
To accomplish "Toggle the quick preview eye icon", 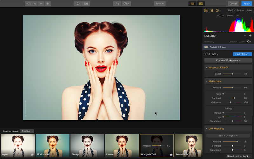I will [77, 3].
